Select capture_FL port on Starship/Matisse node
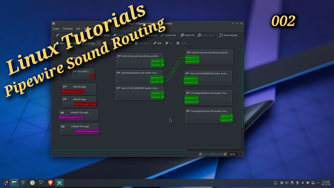The width and height of the screenshot is (334, 188). tap(226, 116)
